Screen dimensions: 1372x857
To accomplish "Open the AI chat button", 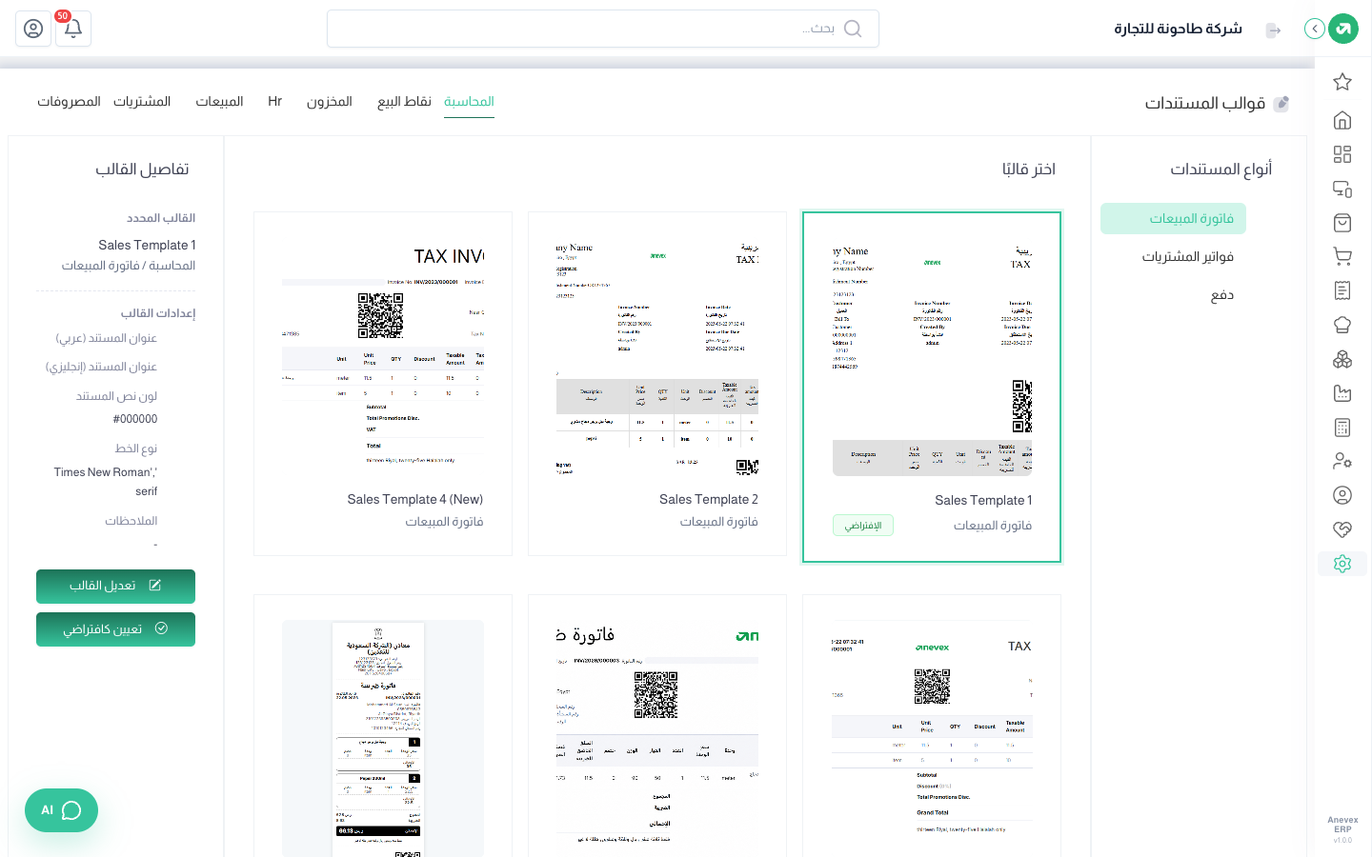I will [x=61, y=810].
